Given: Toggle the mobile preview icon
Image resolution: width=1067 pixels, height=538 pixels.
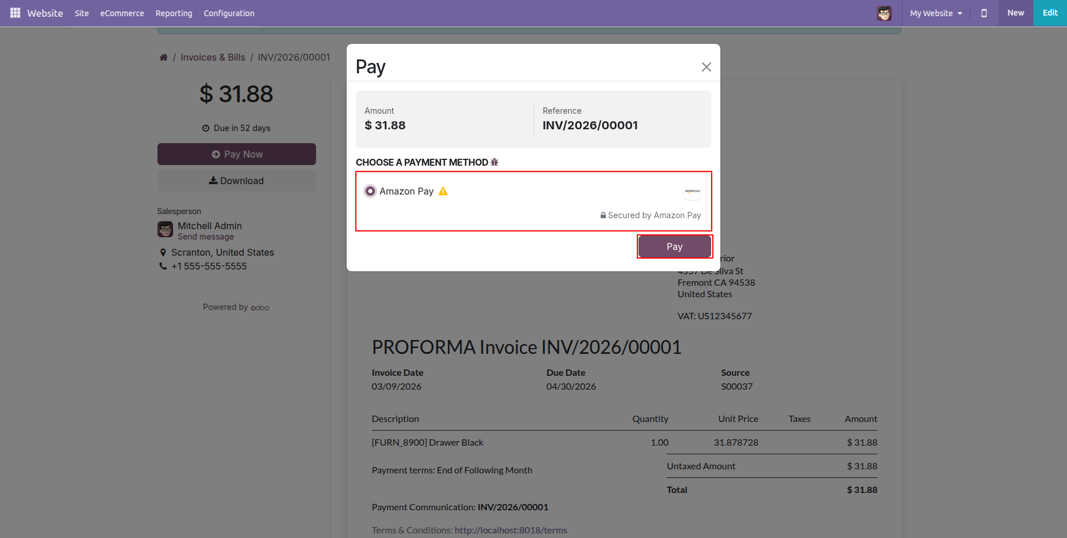Looking at the screenshot, I should (984, 13).
